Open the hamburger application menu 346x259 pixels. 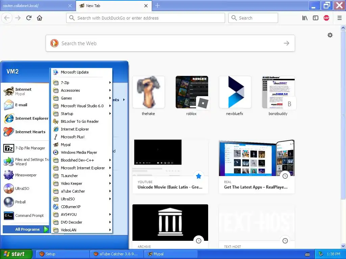[340, 18]
